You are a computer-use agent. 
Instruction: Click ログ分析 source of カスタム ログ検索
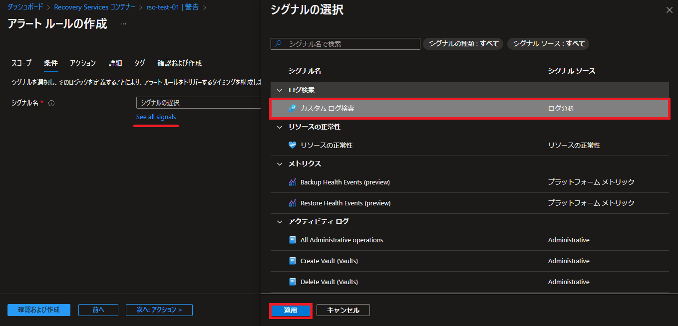click(561, 108)
